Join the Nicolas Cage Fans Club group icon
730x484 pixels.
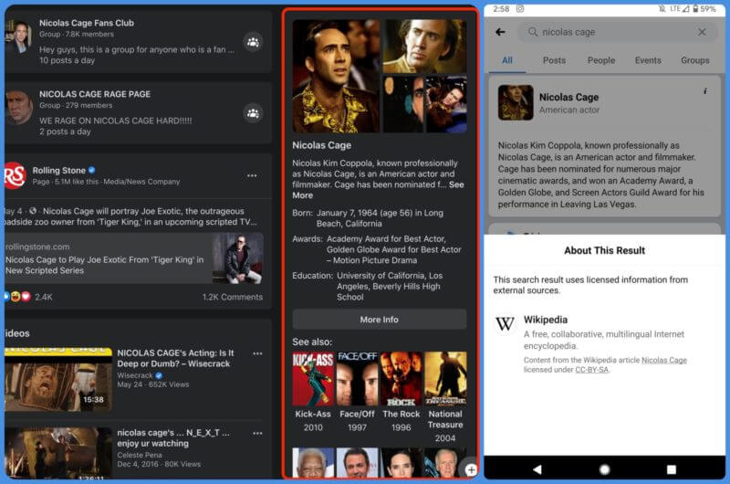click(253, 42)
